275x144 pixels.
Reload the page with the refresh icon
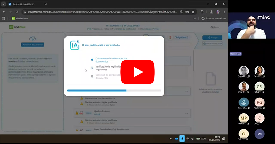pos(17,12)
